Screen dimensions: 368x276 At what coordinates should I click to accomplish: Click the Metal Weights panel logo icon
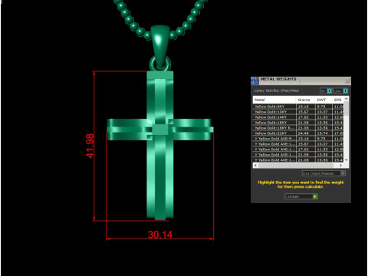(x=255, y=80)
